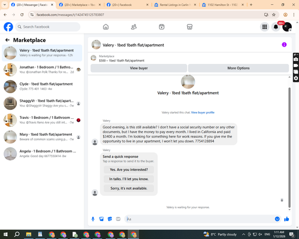Click the More Options button
Viewport: 299px width, 239px height.
[x=239, y=68]
